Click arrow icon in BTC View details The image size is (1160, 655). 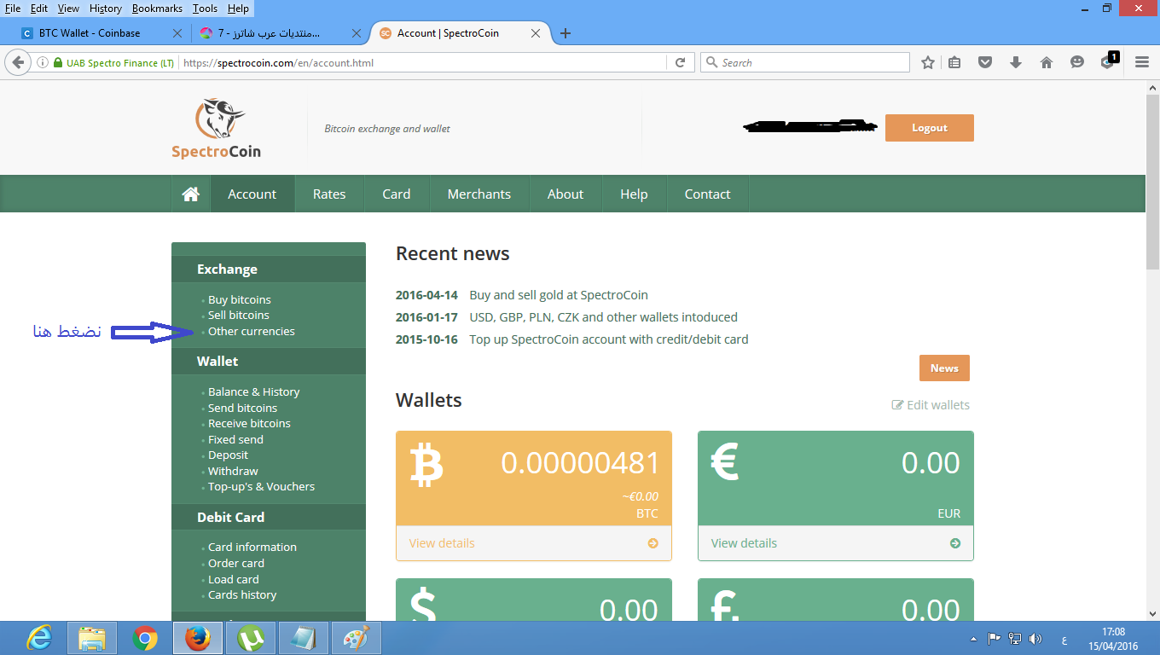click(652, 543)
